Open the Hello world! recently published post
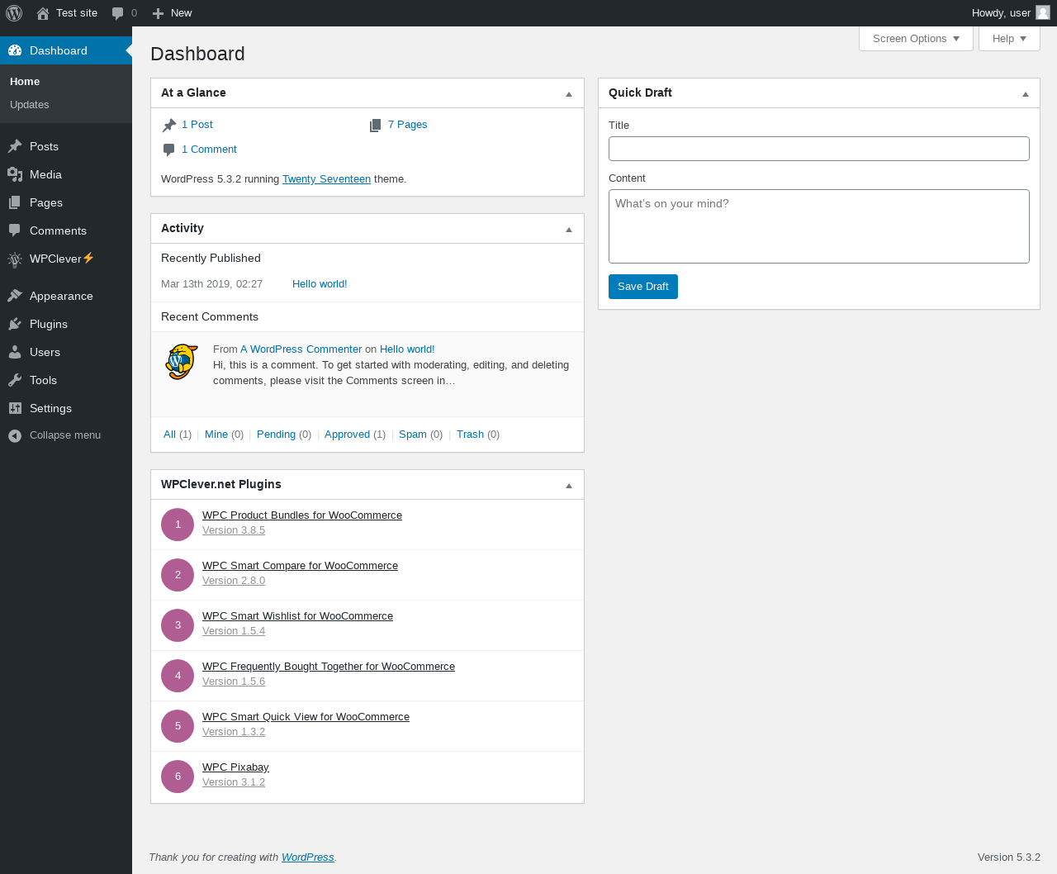Viewport: 1057px width, 874px height. (320, 284)
